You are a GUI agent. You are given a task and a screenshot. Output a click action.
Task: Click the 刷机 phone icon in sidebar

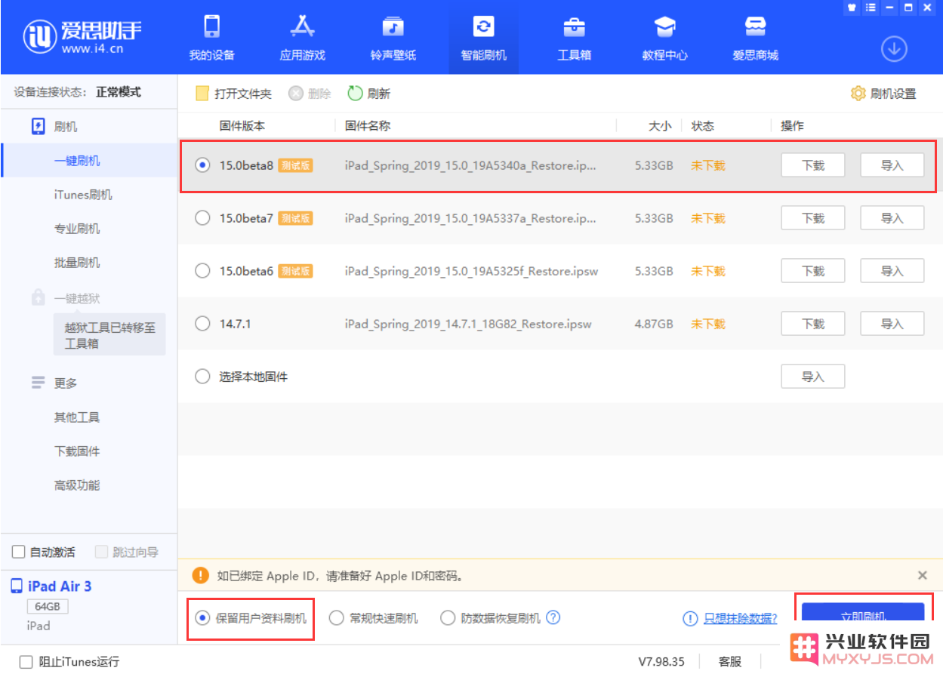pos(38,127)
